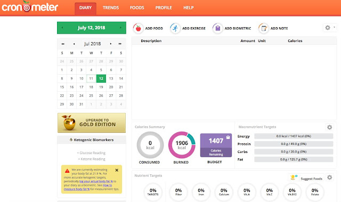Image resolution: width=341 pixels, height=202 pixels.
Task: Click the Fiber 0% circle
Action: click(x=178, y=192)
